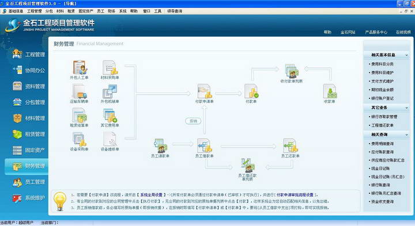Open the 固定资产 menu in menu bar
Screen dimensions: 415x226
click(86, 11)
